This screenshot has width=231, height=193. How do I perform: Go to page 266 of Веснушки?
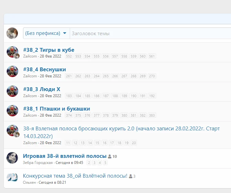[115, 76]
